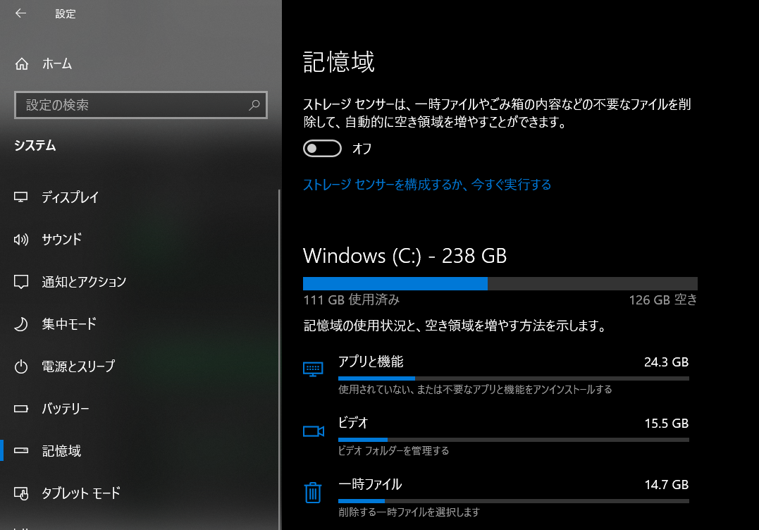Viewport: 759px width, 530px height.
Task: Click the 24.3 GB value
Action: click(x=666, y=362)
